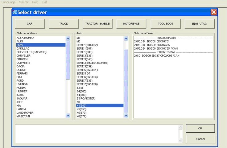Screen dimensions: 227x148
Task: Select FERRARI in brand list
Action: click(x=41, y=73)
